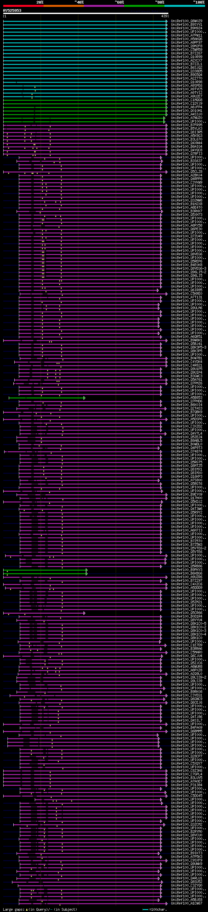This screenshot has width=208, height=912.
Task: Select the UniRef100_A7NUZ0 label
Action: 187,118
